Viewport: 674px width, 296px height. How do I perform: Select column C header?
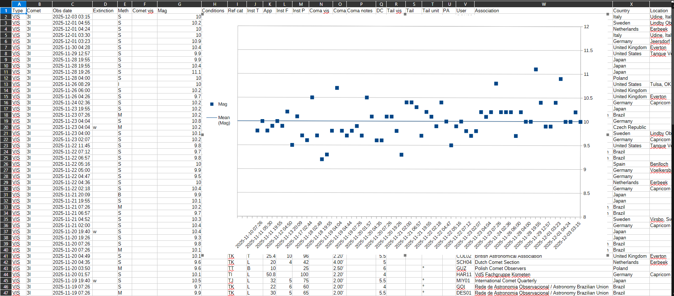coord(72,4)
